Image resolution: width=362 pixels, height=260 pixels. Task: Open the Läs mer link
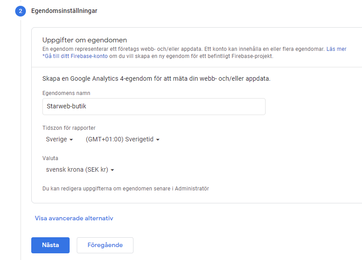tap(337, 49)
